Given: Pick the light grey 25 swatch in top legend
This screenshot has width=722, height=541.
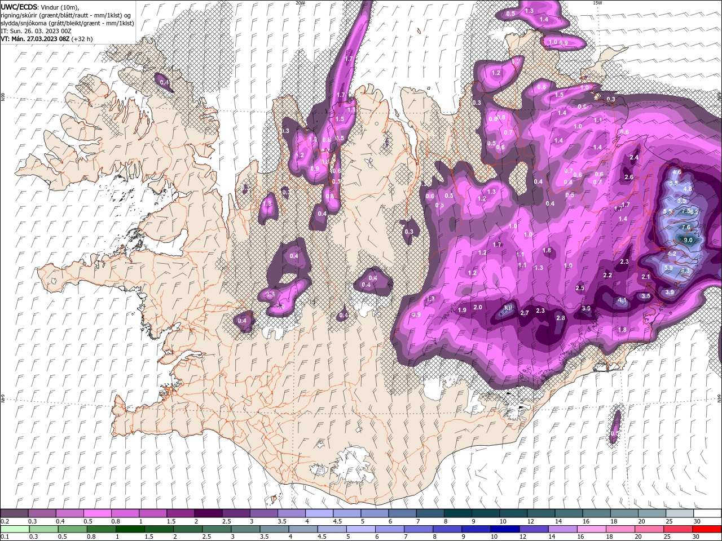Looking at the screenshot, I should 679,513.
